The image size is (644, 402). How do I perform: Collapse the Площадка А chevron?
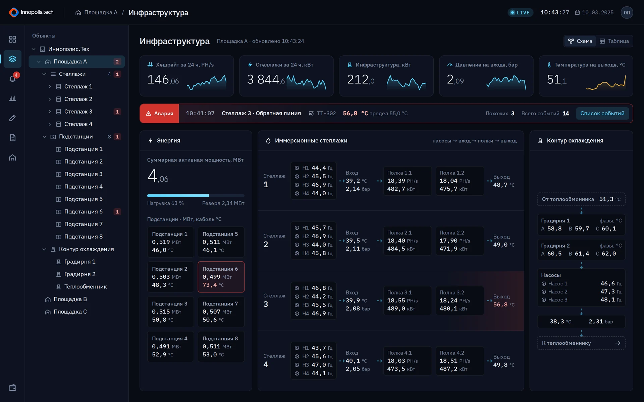pos(39,62)
